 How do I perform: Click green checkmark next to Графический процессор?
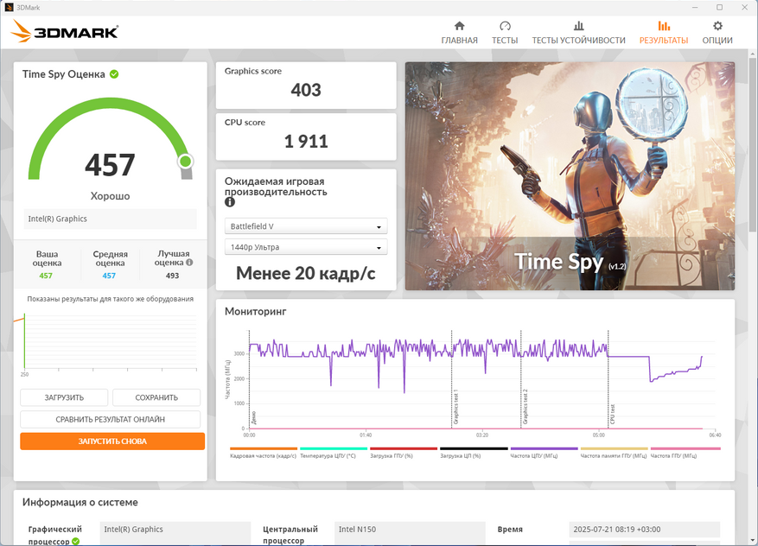point(76,541)
